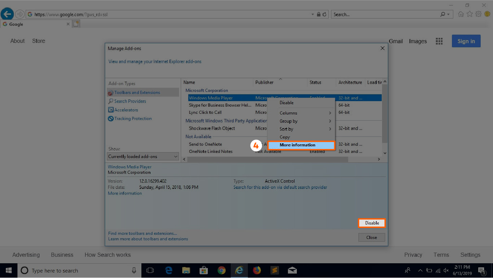This screenshot has width=493, height=278.
Task: Open Learn more about toolbars link
Action: click(x=148, y=239)
